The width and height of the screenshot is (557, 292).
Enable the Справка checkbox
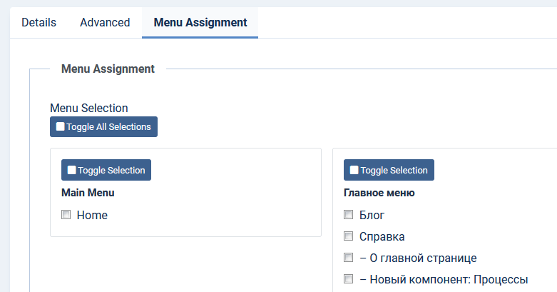[x=349, y=236]
